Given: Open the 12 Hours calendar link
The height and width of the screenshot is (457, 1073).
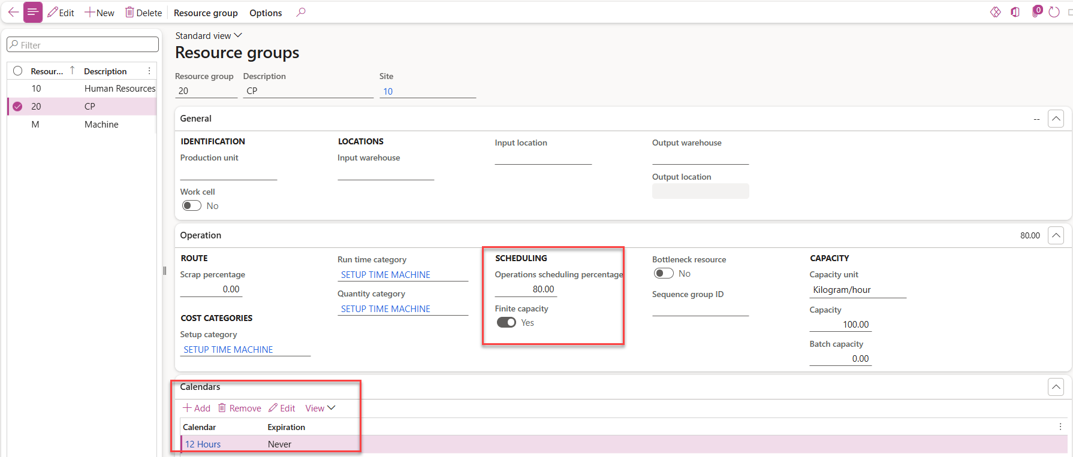Looking at the screenshot, I should pos(203,444).
